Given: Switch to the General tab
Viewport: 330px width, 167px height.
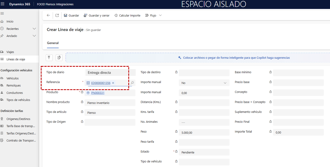Looking at the screenshot, I should pos(53,43).
